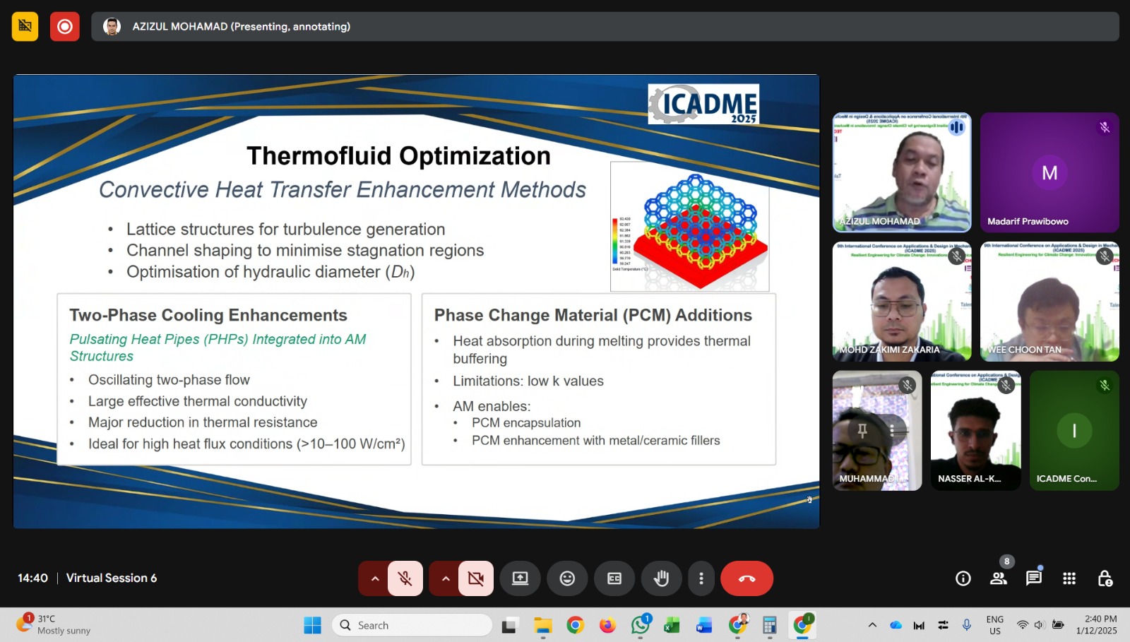Click the yellow icon at top left
Image resolution: width=1130 pixels, height=642 pixels.
pos(25,27)
